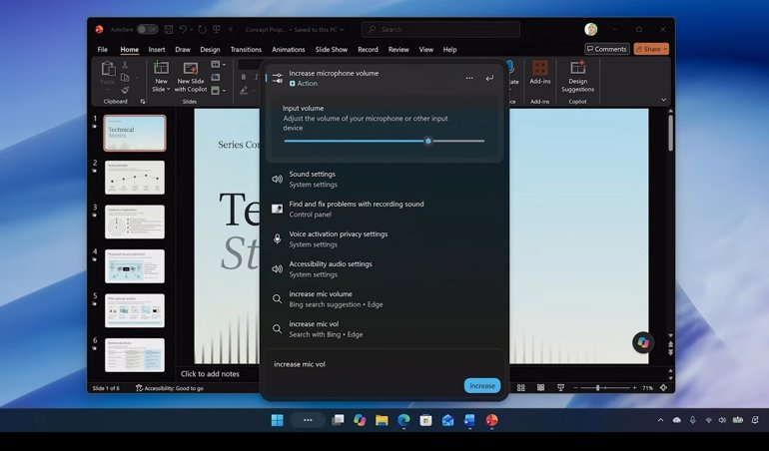Click the Format Painter brush icon

[125, 90]
